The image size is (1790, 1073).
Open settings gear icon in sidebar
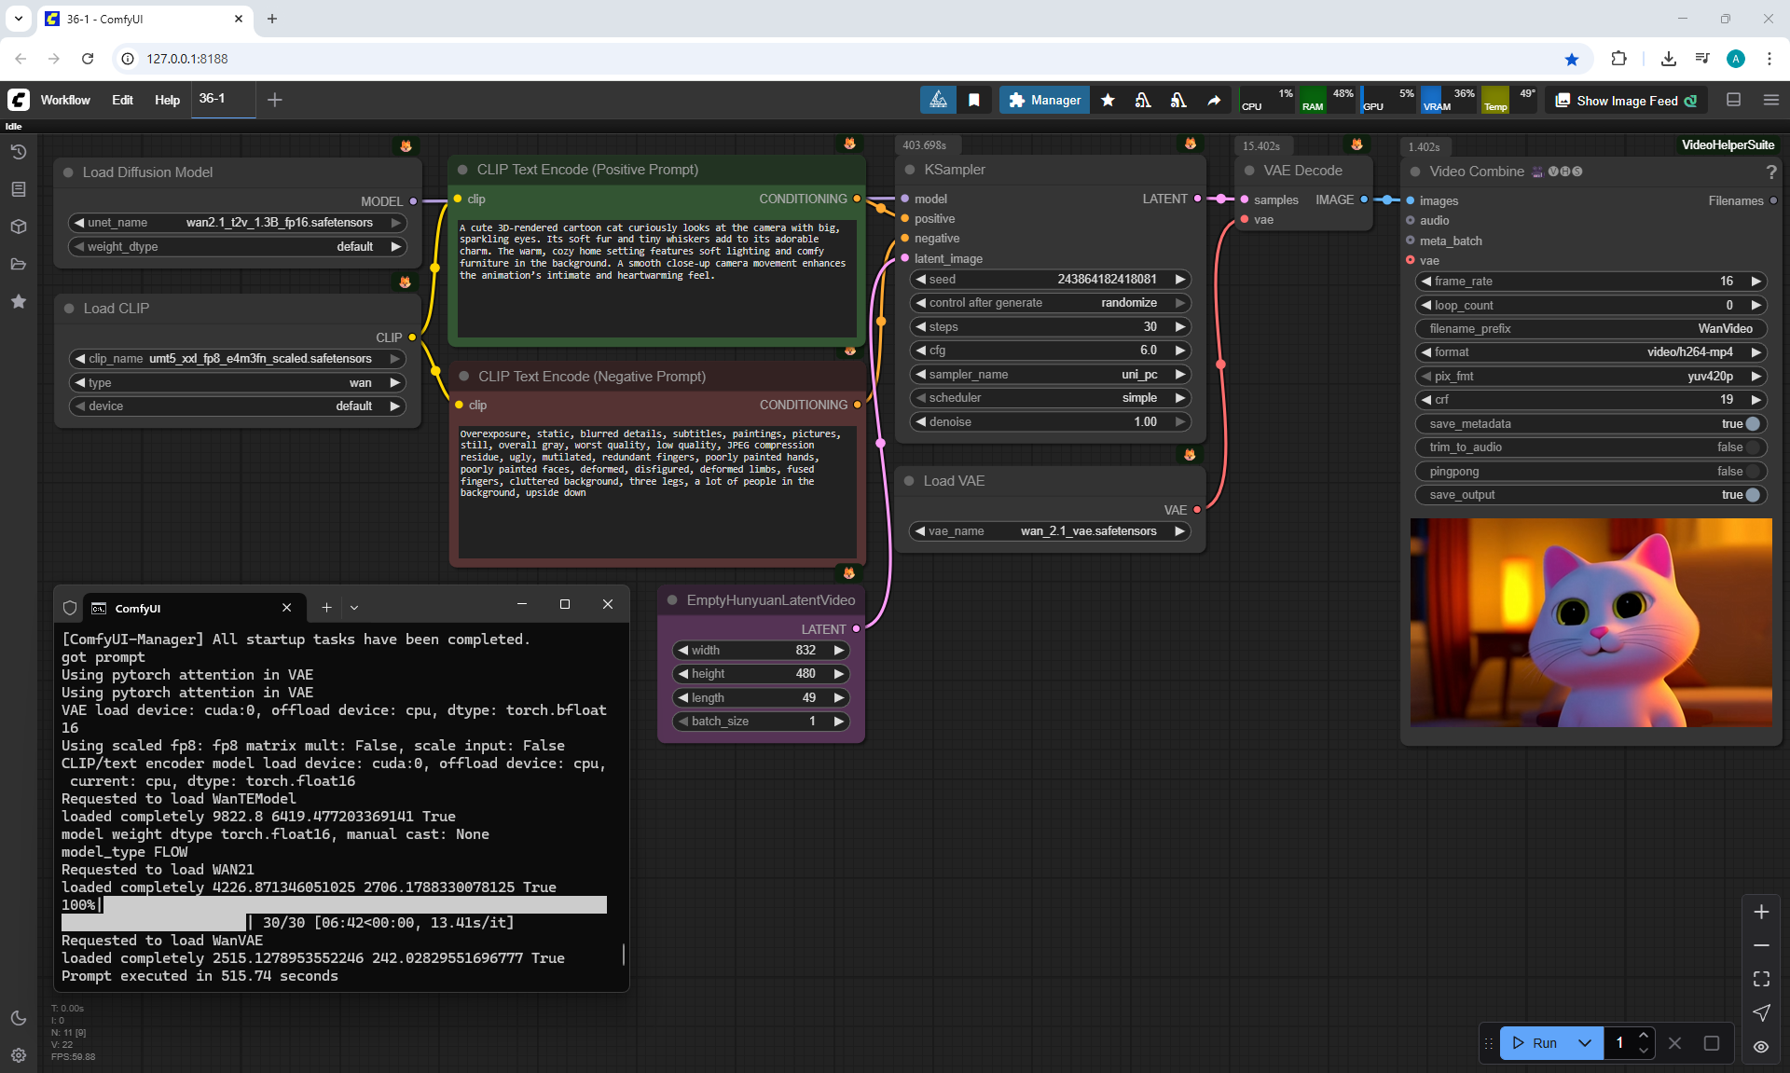coord(19,1055)
